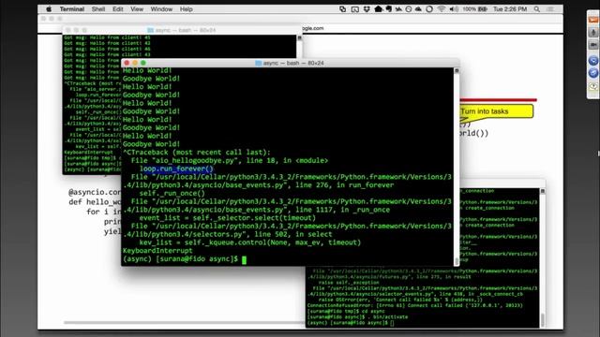600x337 pixels.
Task: Open the Shell menu
Action: pyautogui.click(x=97, y=9)
